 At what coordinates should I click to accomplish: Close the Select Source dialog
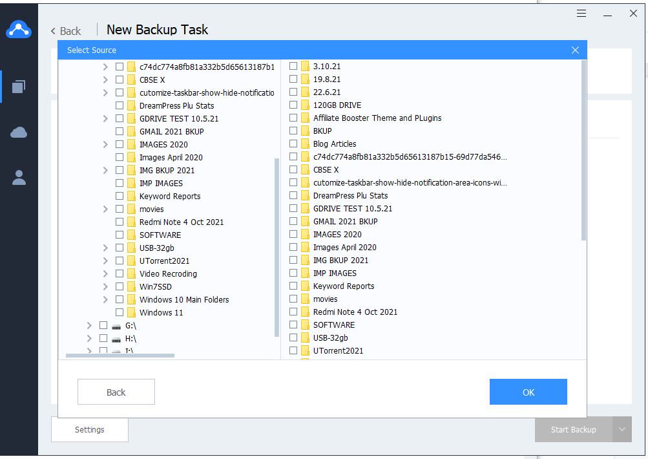(x=575, y=50)
